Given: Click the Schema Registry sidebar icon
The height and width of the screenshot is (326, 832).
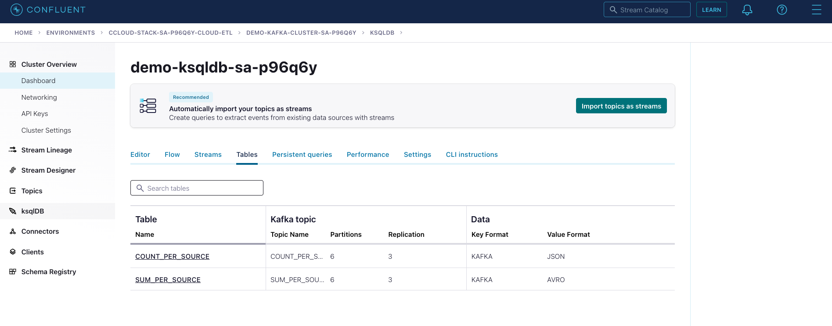Looking at the screenshot, I should [x=13, y=272].
